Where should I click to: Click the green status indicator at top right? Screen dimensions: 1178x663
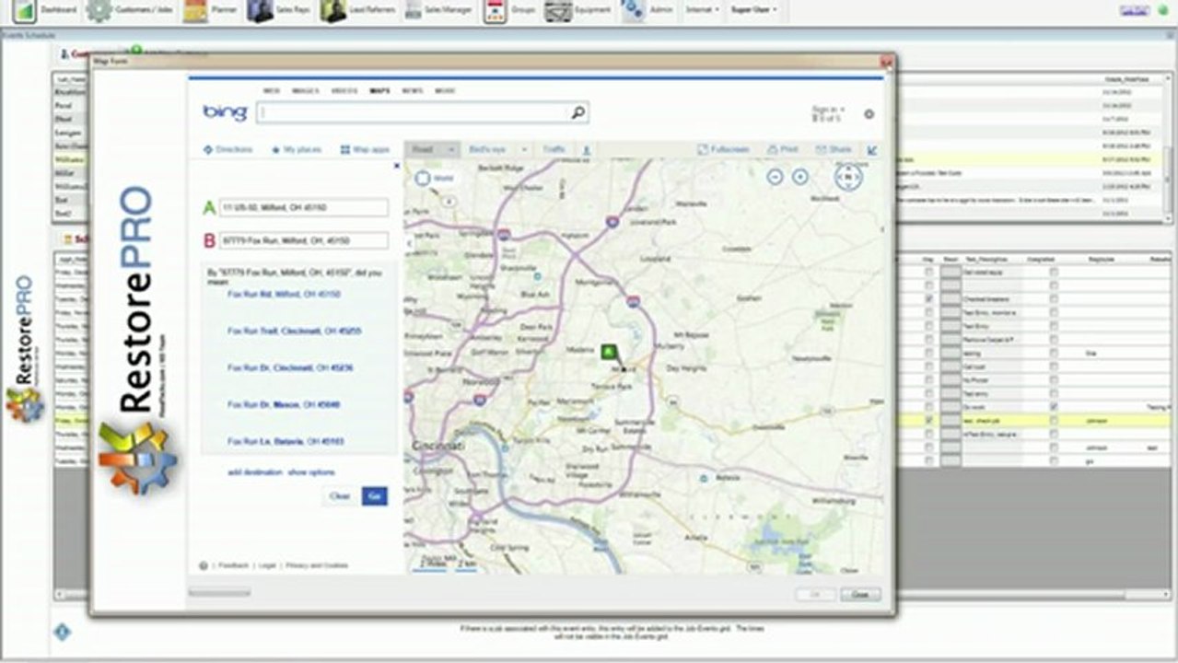click(x=1162, y=10)
